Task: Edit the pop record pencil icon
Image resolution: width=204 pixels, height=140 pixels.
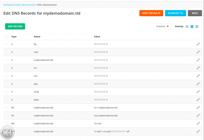Action: pyautogui.click(x=198, y=84)
